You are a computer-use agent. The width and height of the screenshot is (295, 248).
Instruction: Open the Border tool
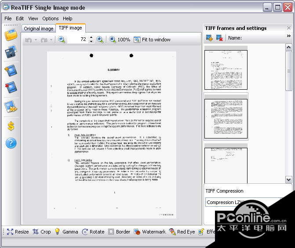tap(119, 232)
